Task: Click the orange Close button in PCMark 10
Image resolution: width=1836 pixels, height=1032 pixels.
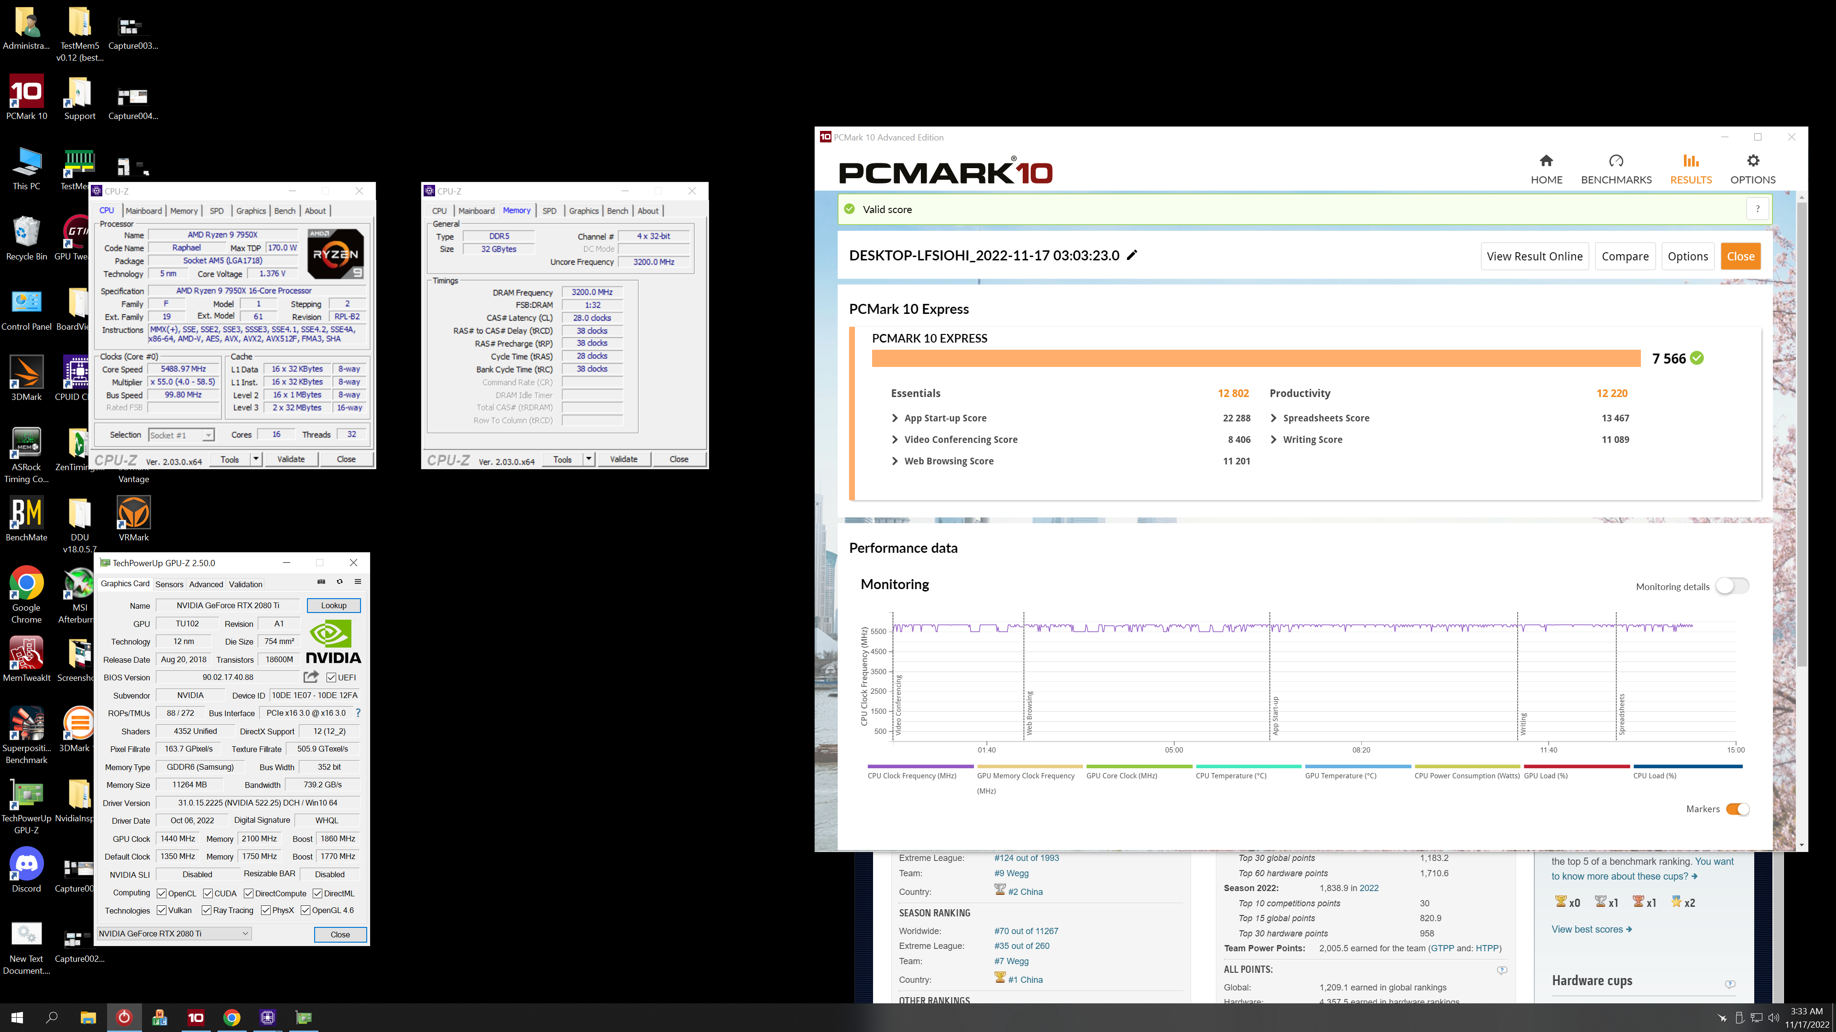Action: point(1740,257)
